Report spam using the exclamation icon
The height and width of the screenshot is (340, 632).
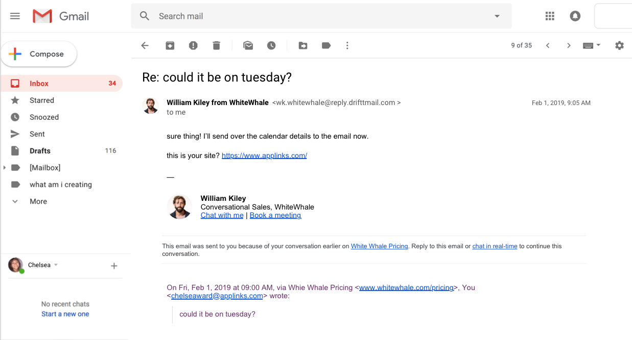pyautogui.click(x=193, y=45)
